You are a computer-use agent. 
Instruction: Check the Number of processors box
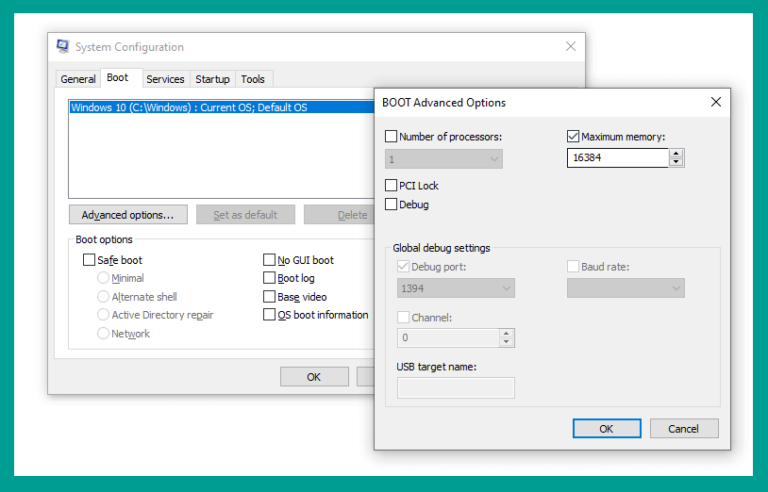click(x=391, y=137)
